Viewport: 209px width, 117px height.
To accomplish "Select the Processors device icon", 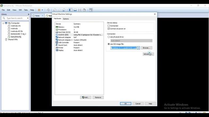I will 57,30.
